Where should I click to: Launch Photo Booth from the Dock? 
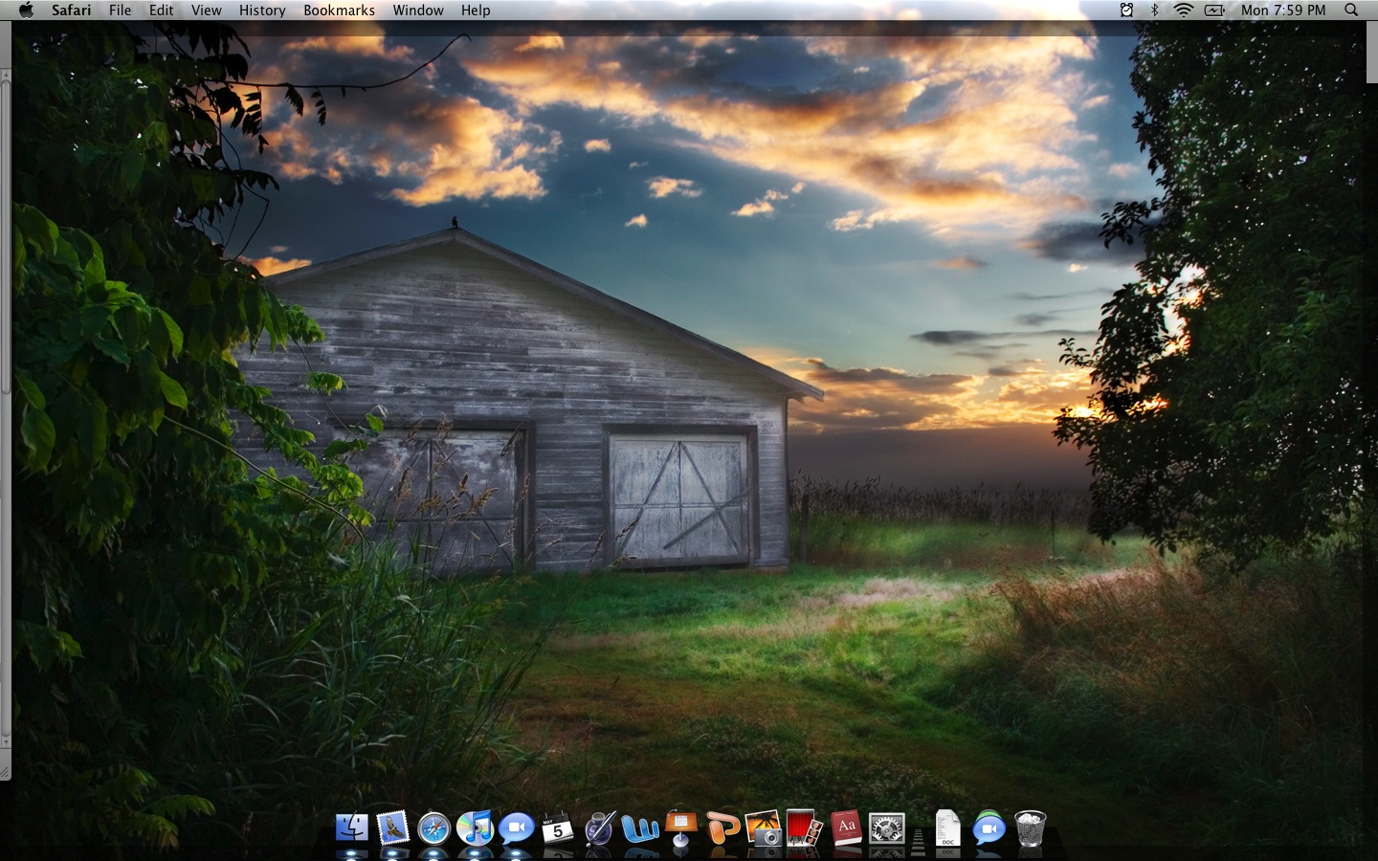805,828
